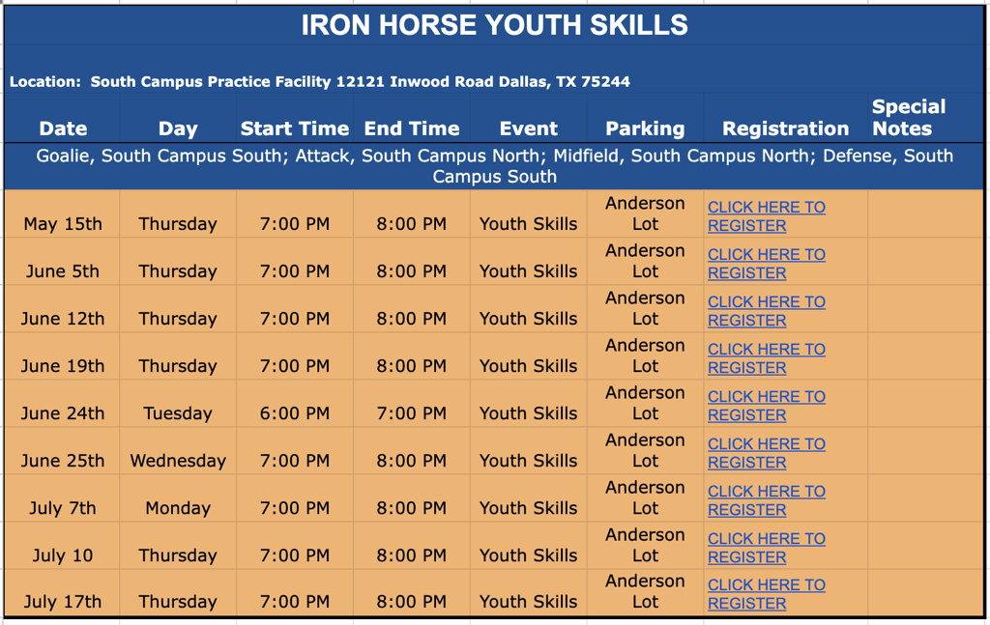Click the 6:00 PM start time cell
990x625 pixels.
(x=294, y=413)
